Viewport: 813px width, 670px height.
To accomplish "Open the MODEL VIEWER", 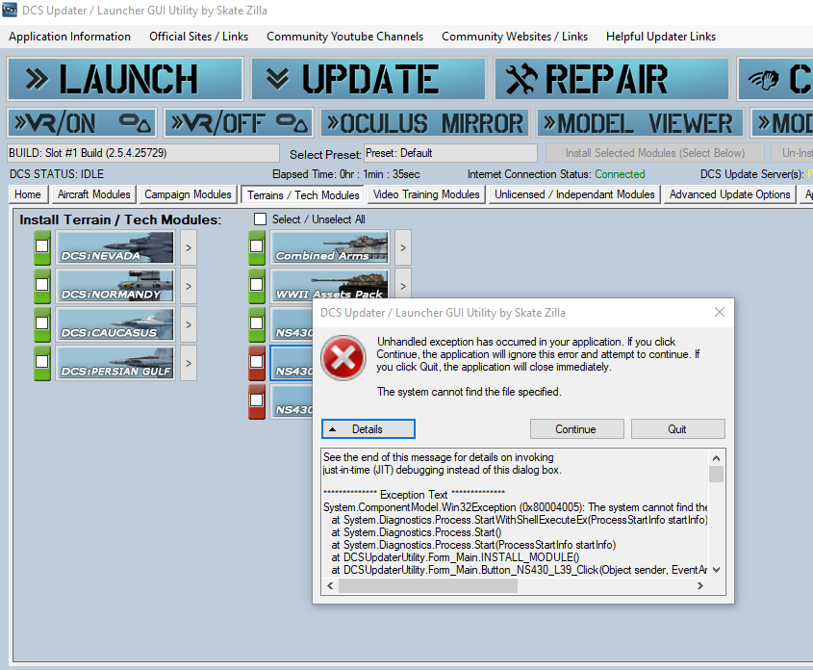I will pyautogui.click(x=641, y=123).
